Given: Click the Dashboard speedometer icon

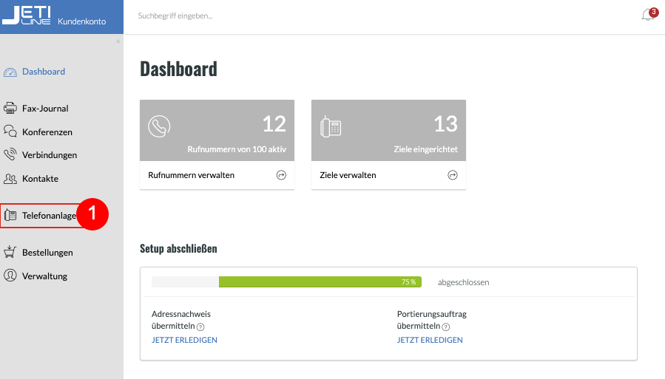Looking at the screenshot, I should pos(10,72).
